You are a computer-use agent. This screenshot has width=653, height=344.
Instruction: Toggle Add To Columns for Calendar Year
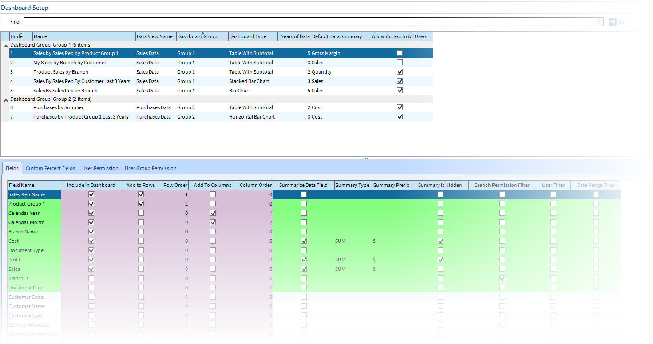213,213
